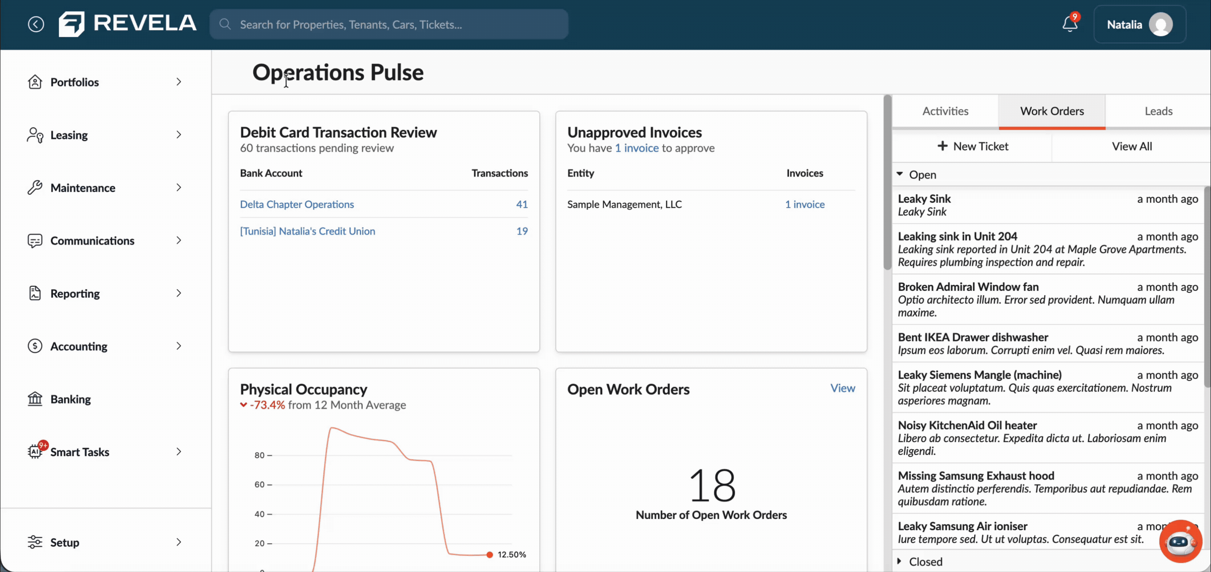This screenshot has height=572, width=1211.
Task: Click the Maintenance wrench icon
Action: [x=35, y=187]
